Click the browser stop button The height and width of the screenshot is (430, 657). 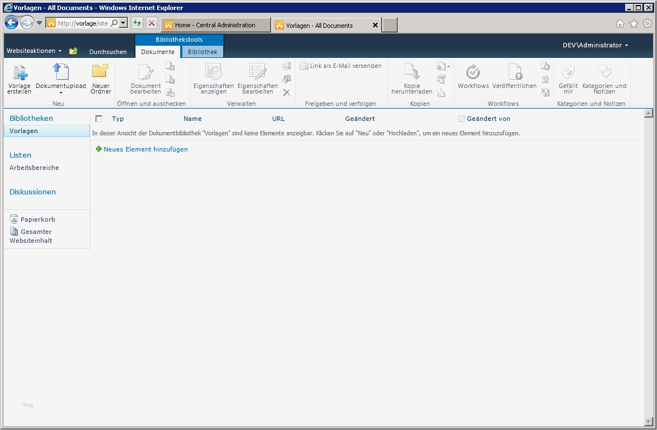pyautogui.click(x=152, y=23)
